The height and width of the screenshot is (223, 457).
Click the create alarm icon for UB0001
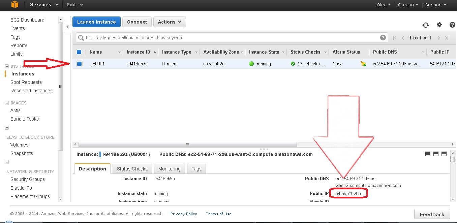click(363, 64)
